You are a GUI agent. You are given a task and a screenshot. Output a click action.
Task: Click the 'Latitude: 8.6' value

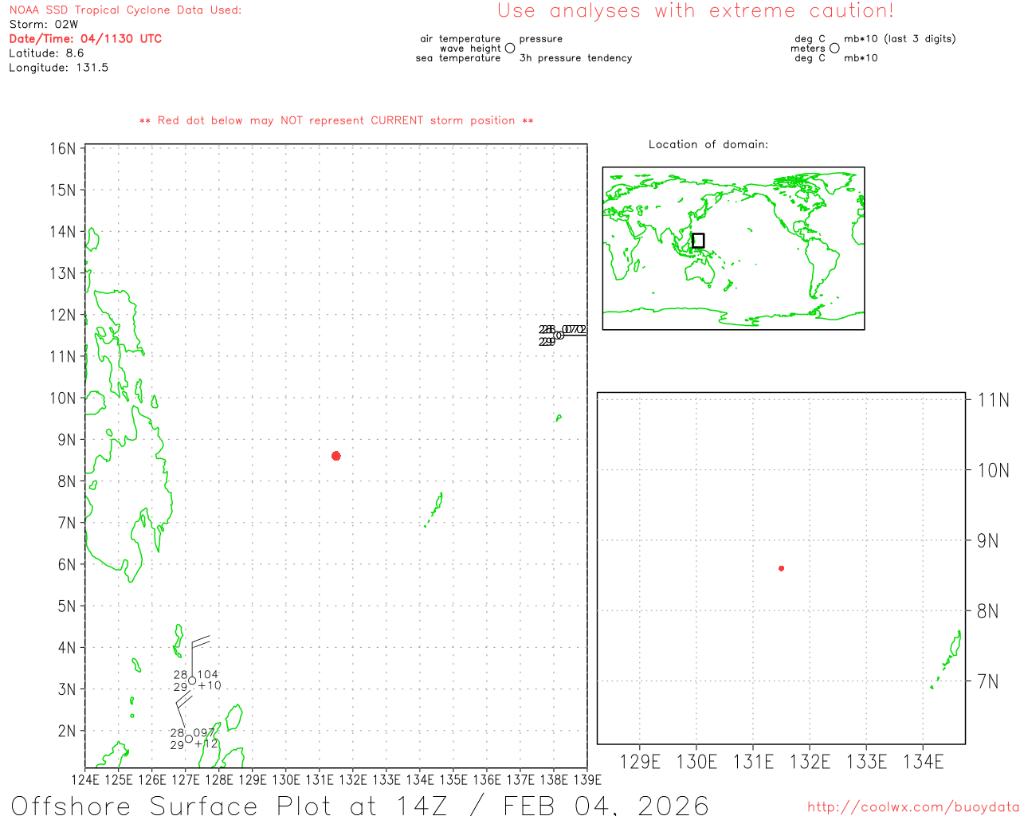click(x=46, y=53)
